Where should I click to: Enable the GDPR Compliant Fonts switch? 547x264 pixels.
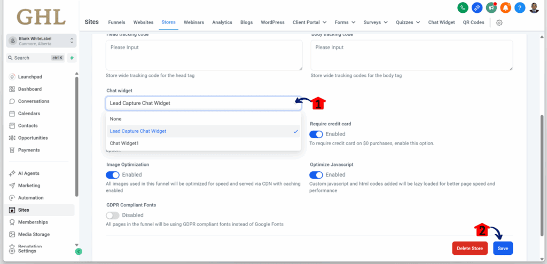112,215
